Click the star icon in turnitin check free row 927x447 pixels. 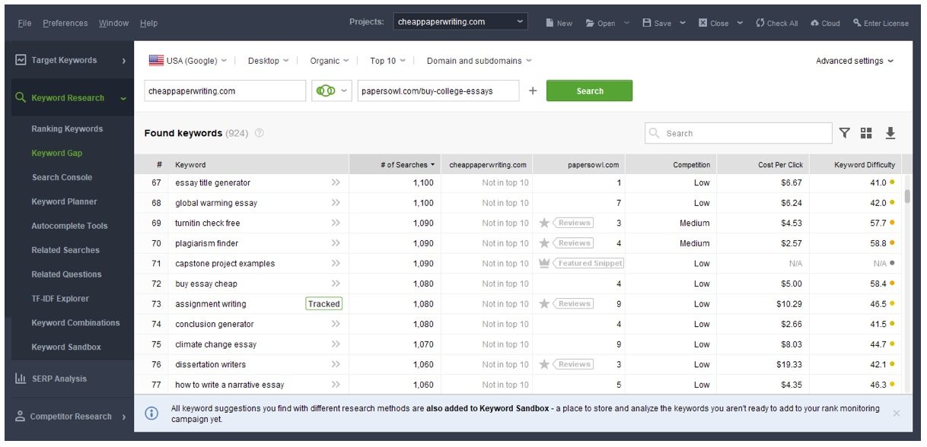pyautogui.click(x=544, y=223)
